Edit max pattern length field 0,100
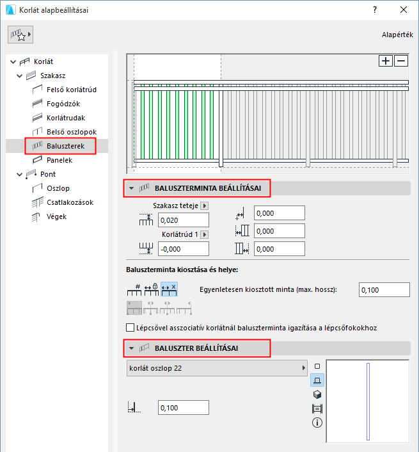 click(x=384, y=290)
